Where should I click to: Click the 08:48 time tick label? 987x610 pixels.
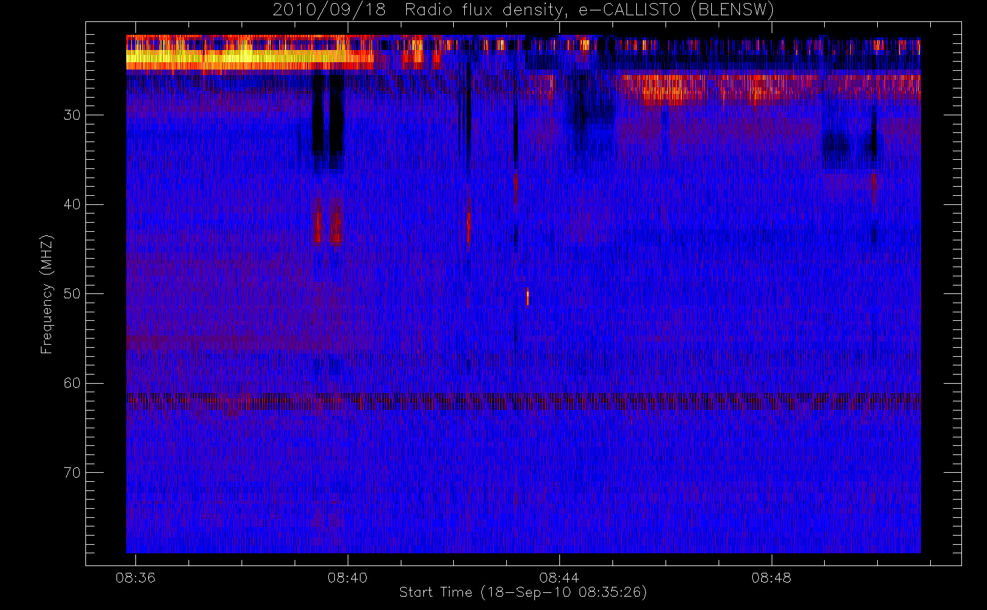[771, 577]
